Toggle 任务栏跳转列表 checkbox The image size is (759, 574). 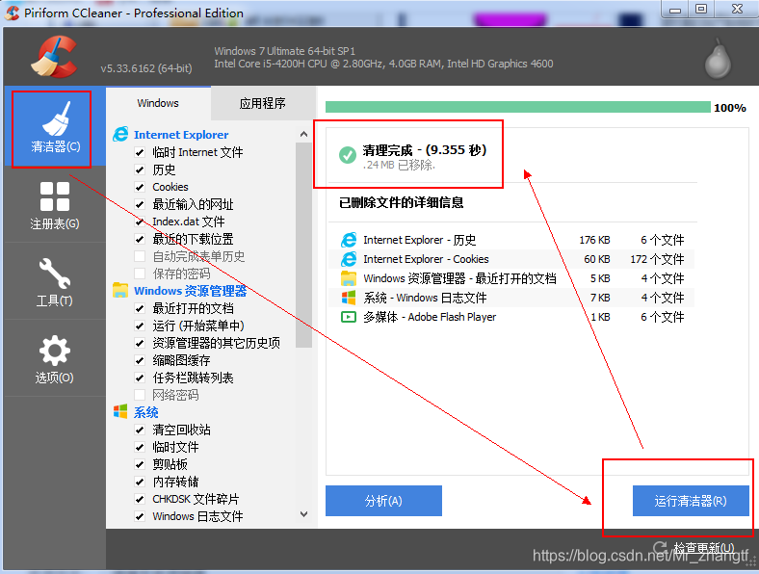click(140, 378)
